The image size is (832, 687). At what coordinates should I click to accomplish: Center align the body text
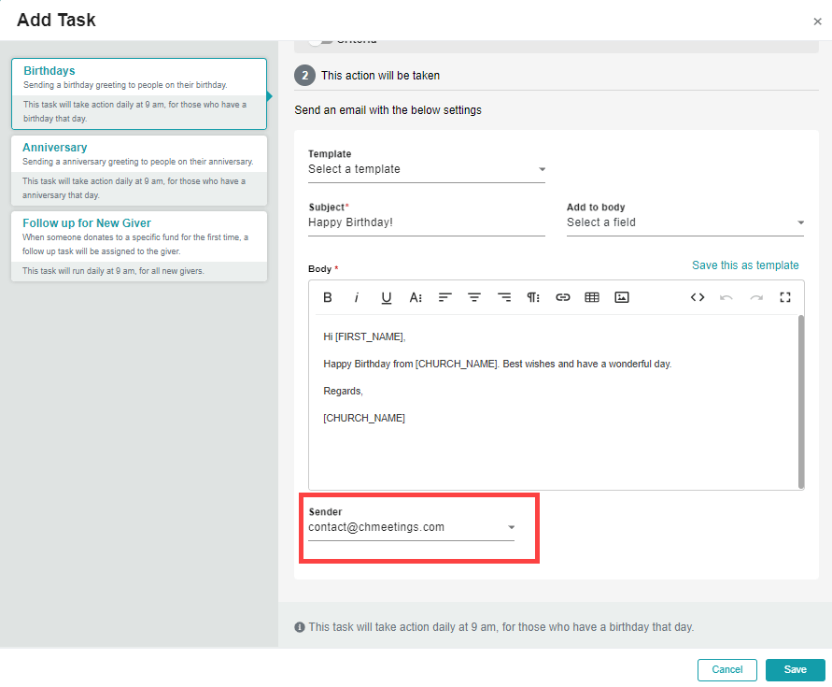[x=474, y=297]
